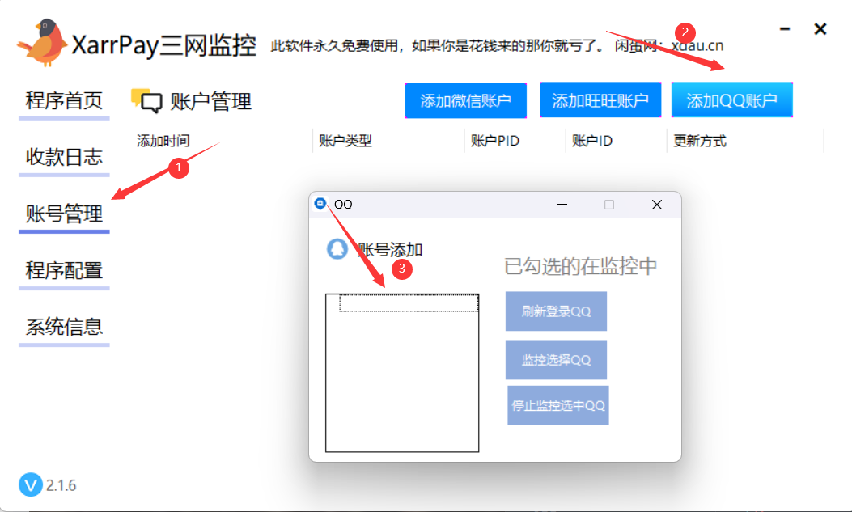Open 收款日志 in the sidebar

pos(63,159)
